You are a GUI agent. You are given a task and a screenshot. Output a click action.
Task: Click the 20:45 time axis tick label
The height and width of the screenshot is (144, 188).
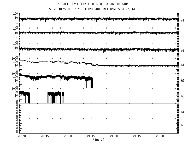[x=45, y=136]
